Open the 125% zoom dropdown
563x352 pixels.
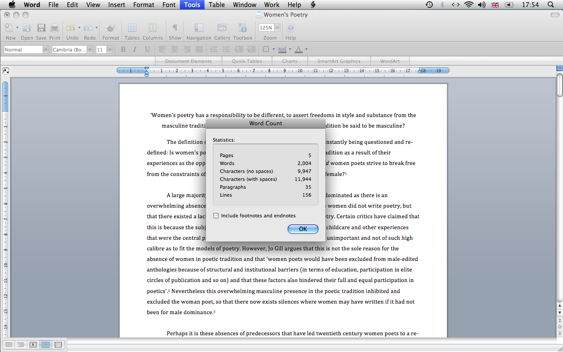(277, 28)
